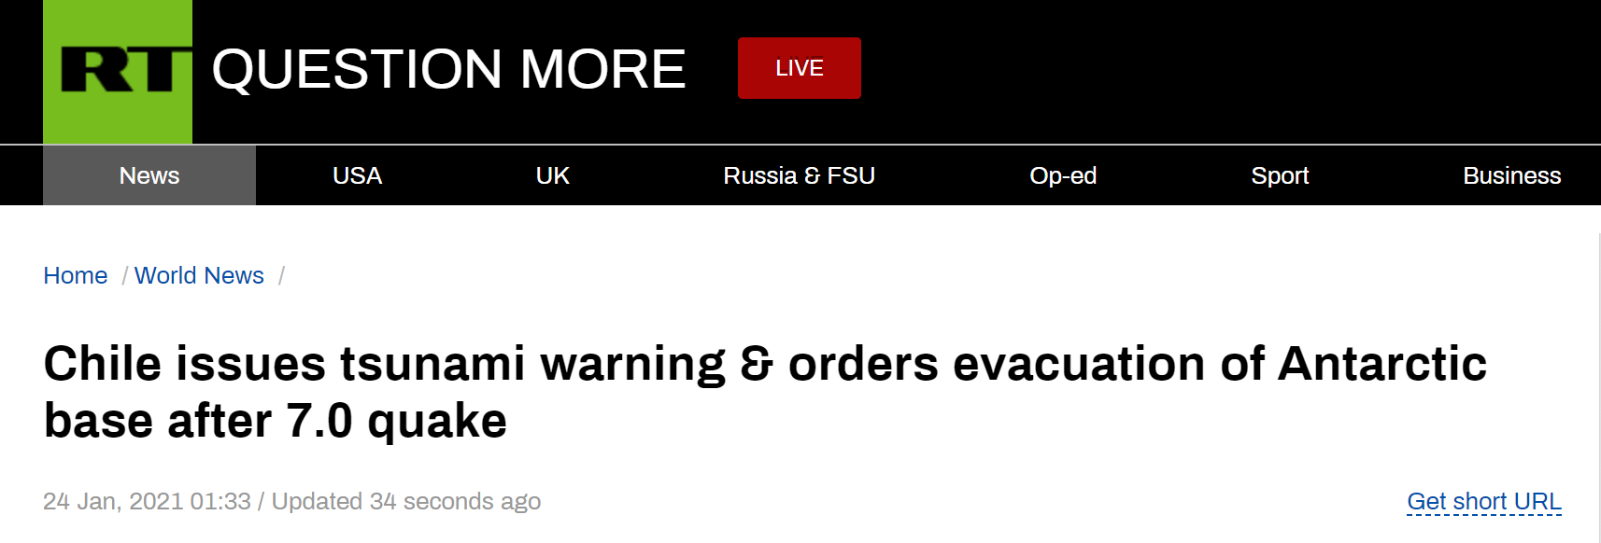Click the Get short URL link

pyautogui.click(x=1483, y=502)
